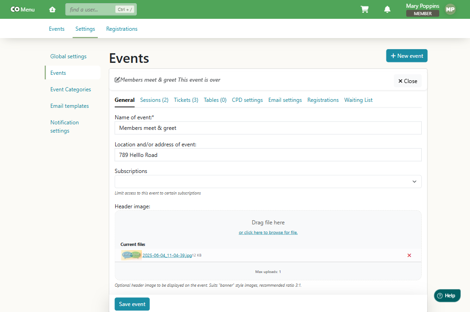Open Event Categories in sidebar
The height and width of the screenshot is (312, 470).
71,89
